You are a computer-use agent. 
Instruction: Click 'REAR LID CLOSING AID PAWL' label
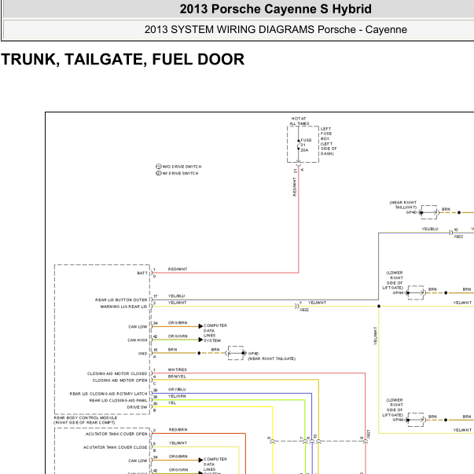tap(118, 401)
